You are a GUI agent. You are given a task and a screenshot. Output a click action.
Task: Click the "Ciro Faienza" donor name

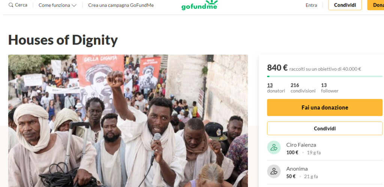(x=301, y=145)
